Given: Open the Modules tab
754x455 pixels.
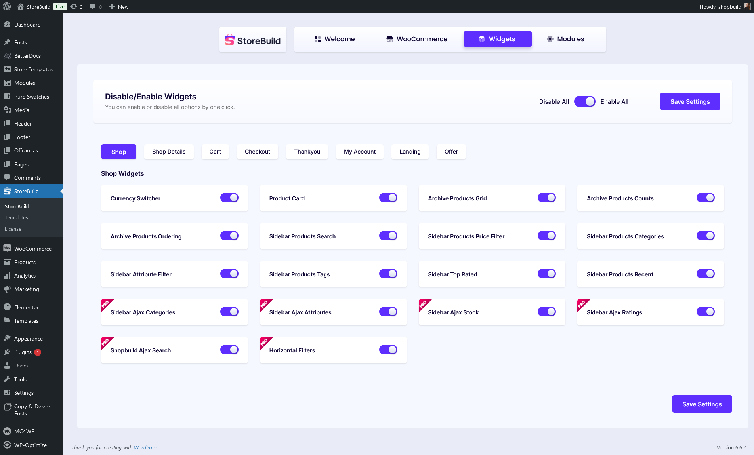Looking at the screenshot, I should (566, 39).
